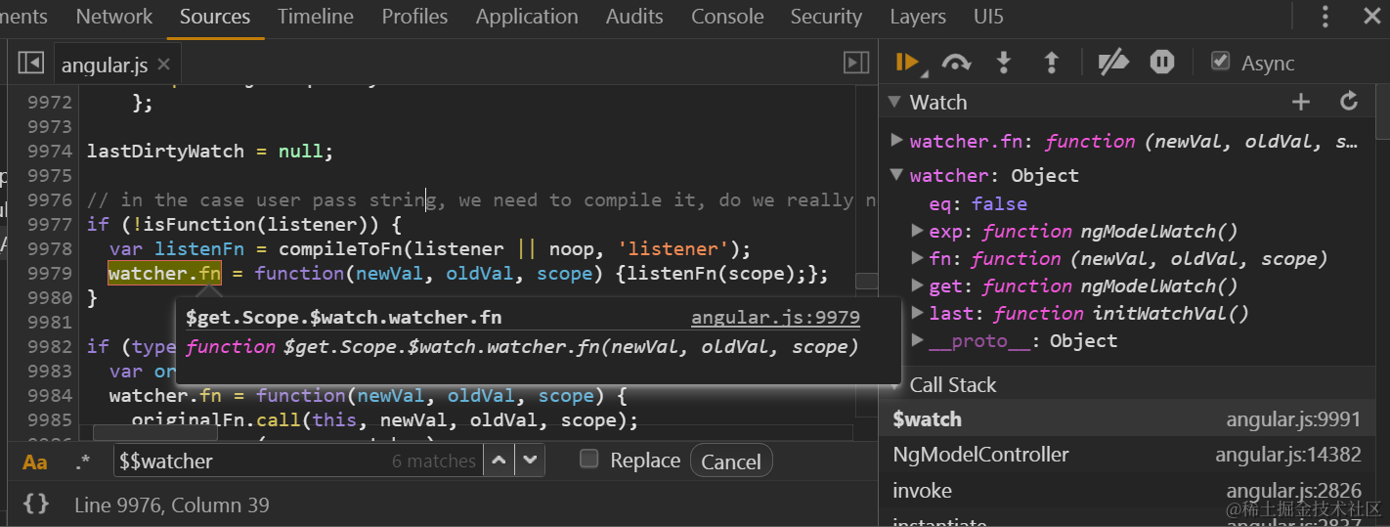1390x527 pixels.
Task: Collapse the watcher Object entry
Action: pos(896,175)
